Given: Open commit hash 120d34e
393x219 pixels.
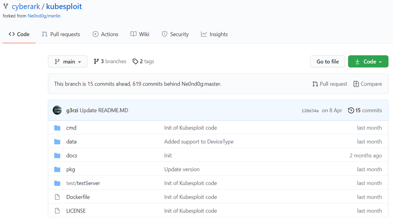Looking at the screenshot, I should click(x=310, y=111).
